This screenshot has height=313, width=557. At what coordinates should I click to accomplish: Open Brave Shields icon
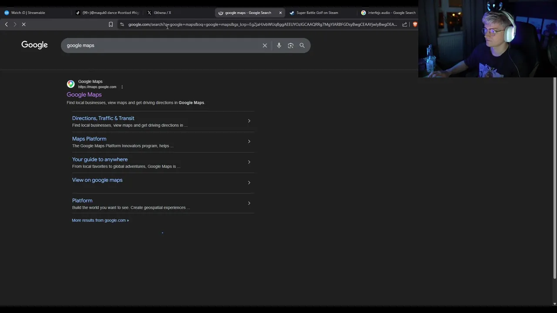(x=415, y=24)
